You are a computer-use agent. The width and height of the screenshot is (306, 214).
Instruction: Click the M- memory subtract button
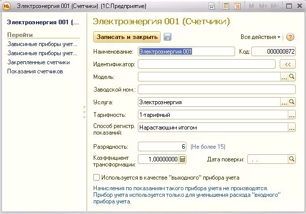(x=275, y=6)
